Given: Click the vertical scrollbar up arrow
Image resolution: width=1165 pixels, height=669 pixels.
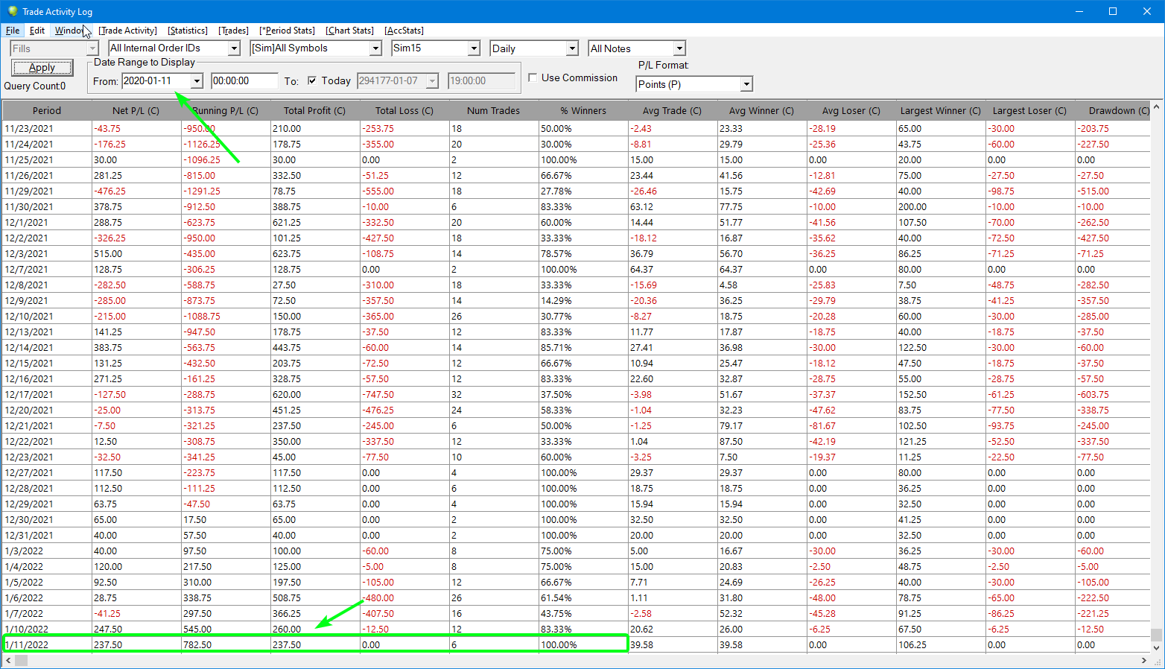Looking at the screenshot, I should tap(1156, 108).
